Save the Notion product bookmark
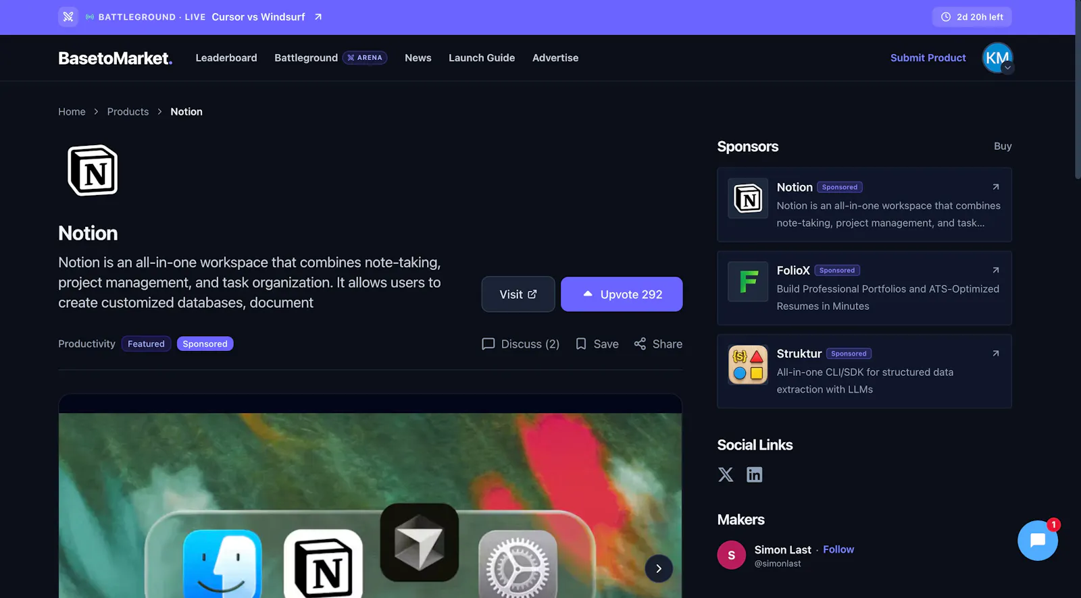The image size is (1081, 598). (x=597, y=344)
